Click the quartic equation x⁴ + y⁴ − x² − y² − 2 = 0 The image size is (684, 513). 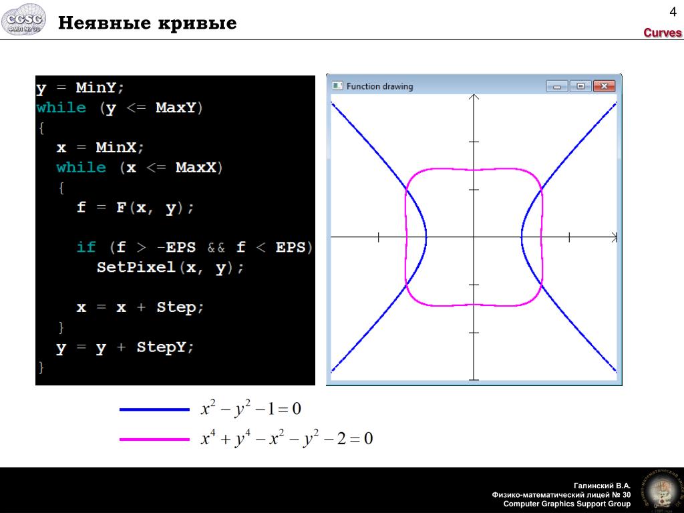(x=287, y=438)
